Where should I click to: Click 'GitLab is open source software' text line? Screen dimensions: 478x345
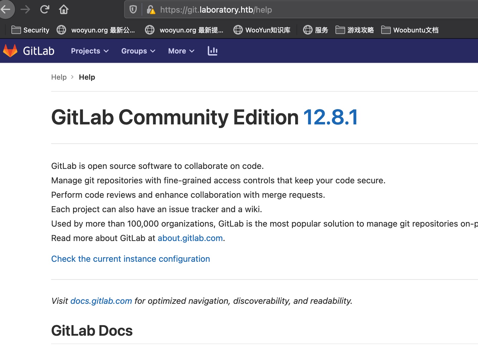(x=157, y=166)
